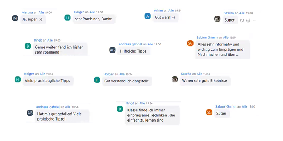The height and width of the screenshot is (141, 283).
Task: Click sender name Sabine Grimm above Super message
Action: click(x=226, y=106)
